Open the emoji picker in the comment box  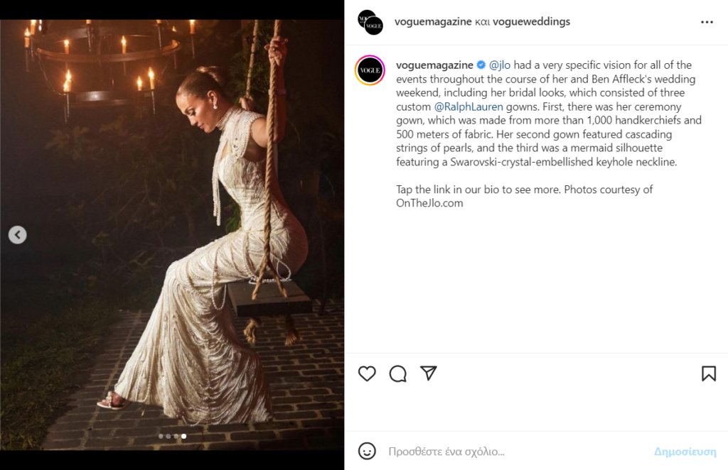pyautogui.click(x=367, y=451)
